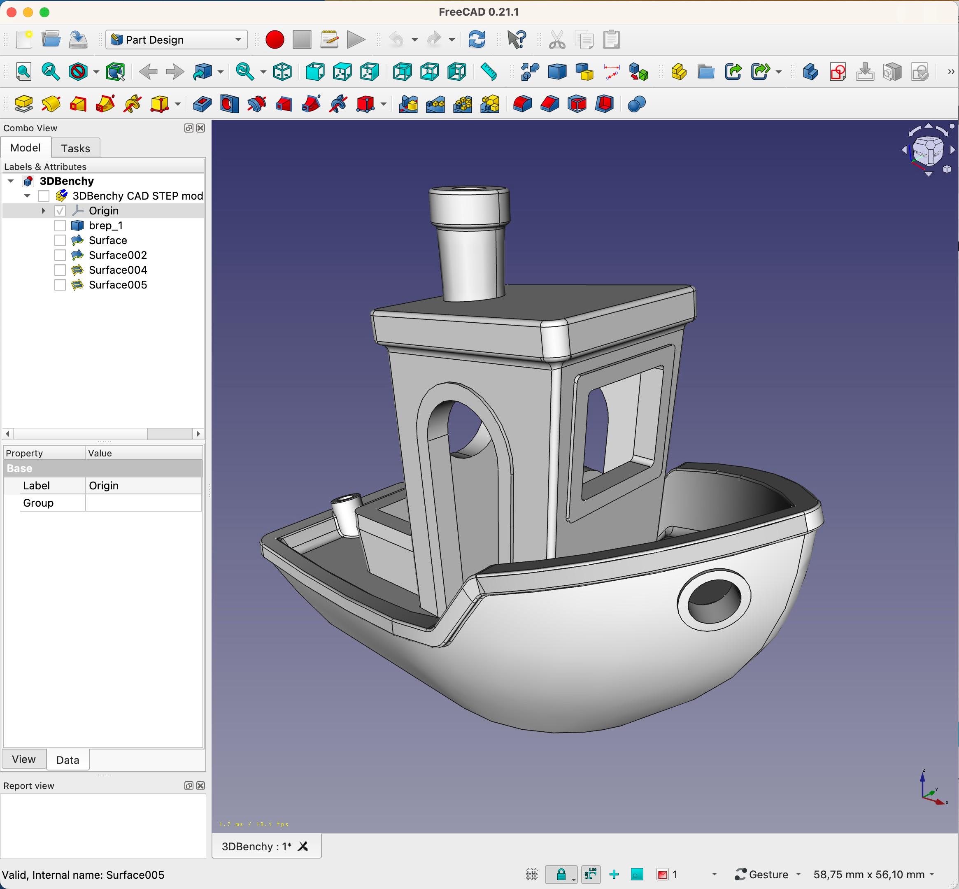Create a new document icon
The height and width of the screenshot is (889, 959).
(23, 40)
